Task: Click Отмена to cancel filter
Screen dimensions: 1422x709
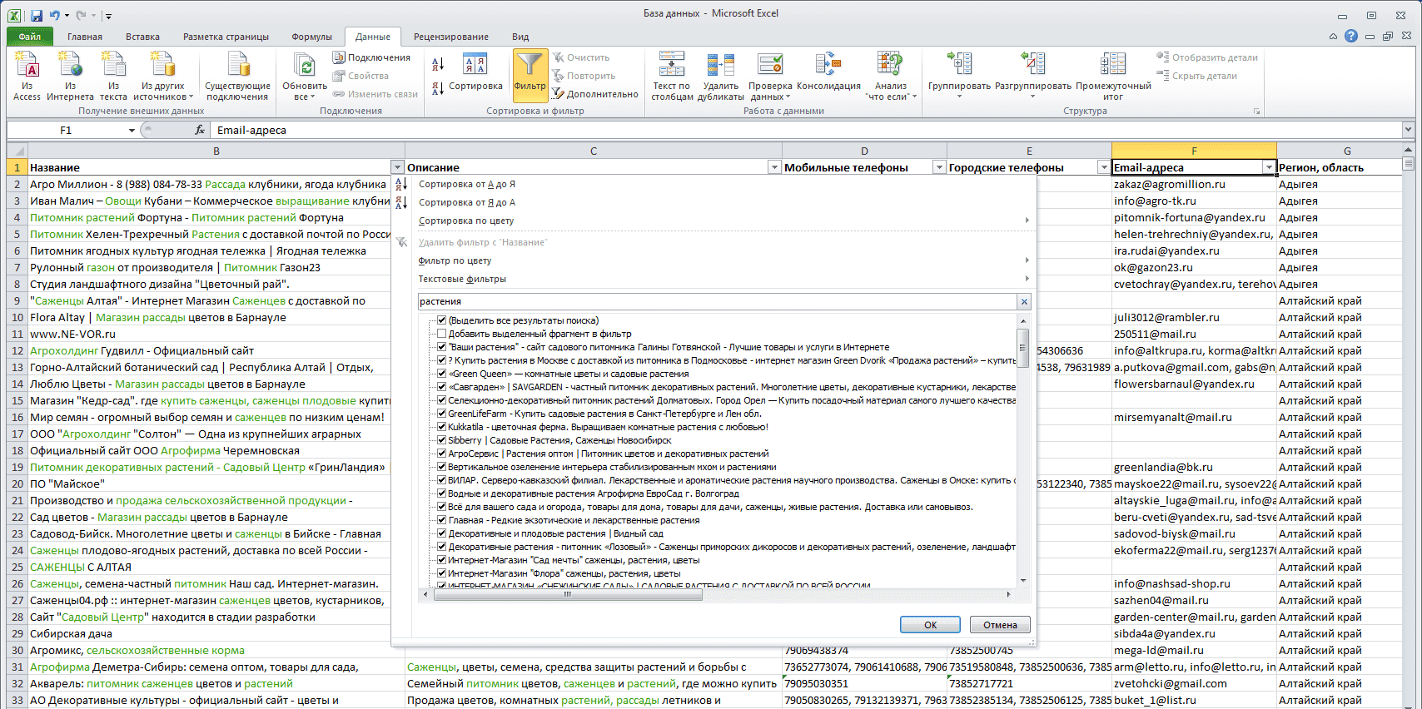Action: 1000,625
